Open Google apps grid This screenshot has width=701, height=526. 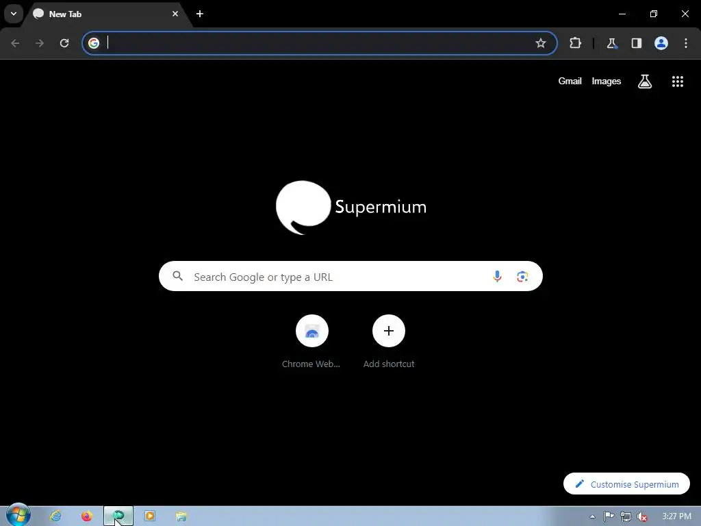click(677, 82)
